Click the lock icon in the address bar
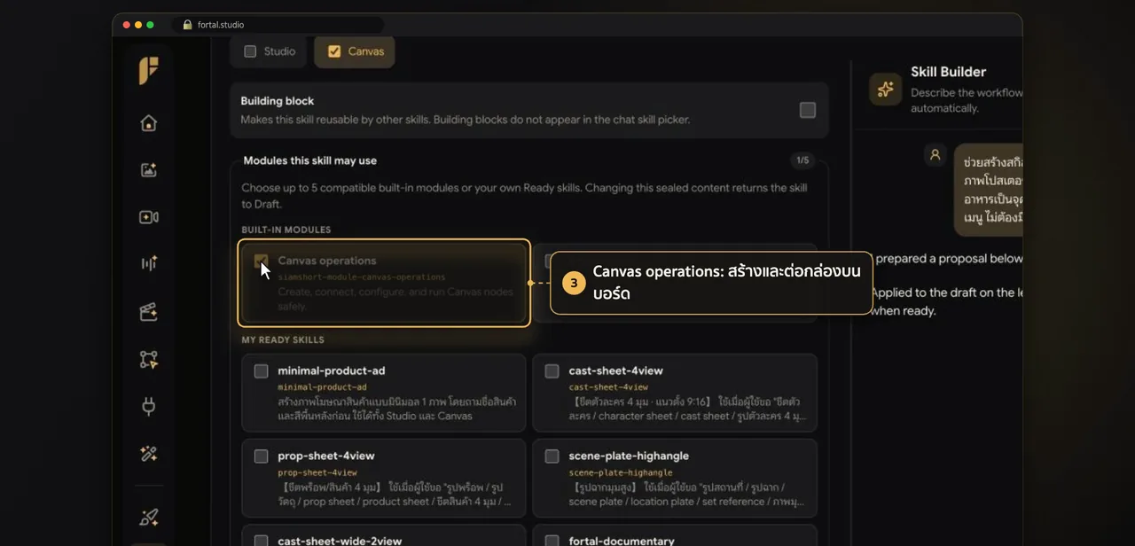1135x546 pixels. 187,25
